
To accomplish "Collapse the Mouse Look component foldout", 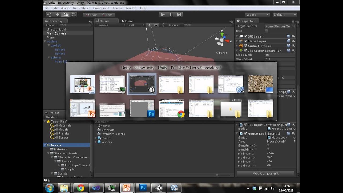I will (x=237, y=133).
